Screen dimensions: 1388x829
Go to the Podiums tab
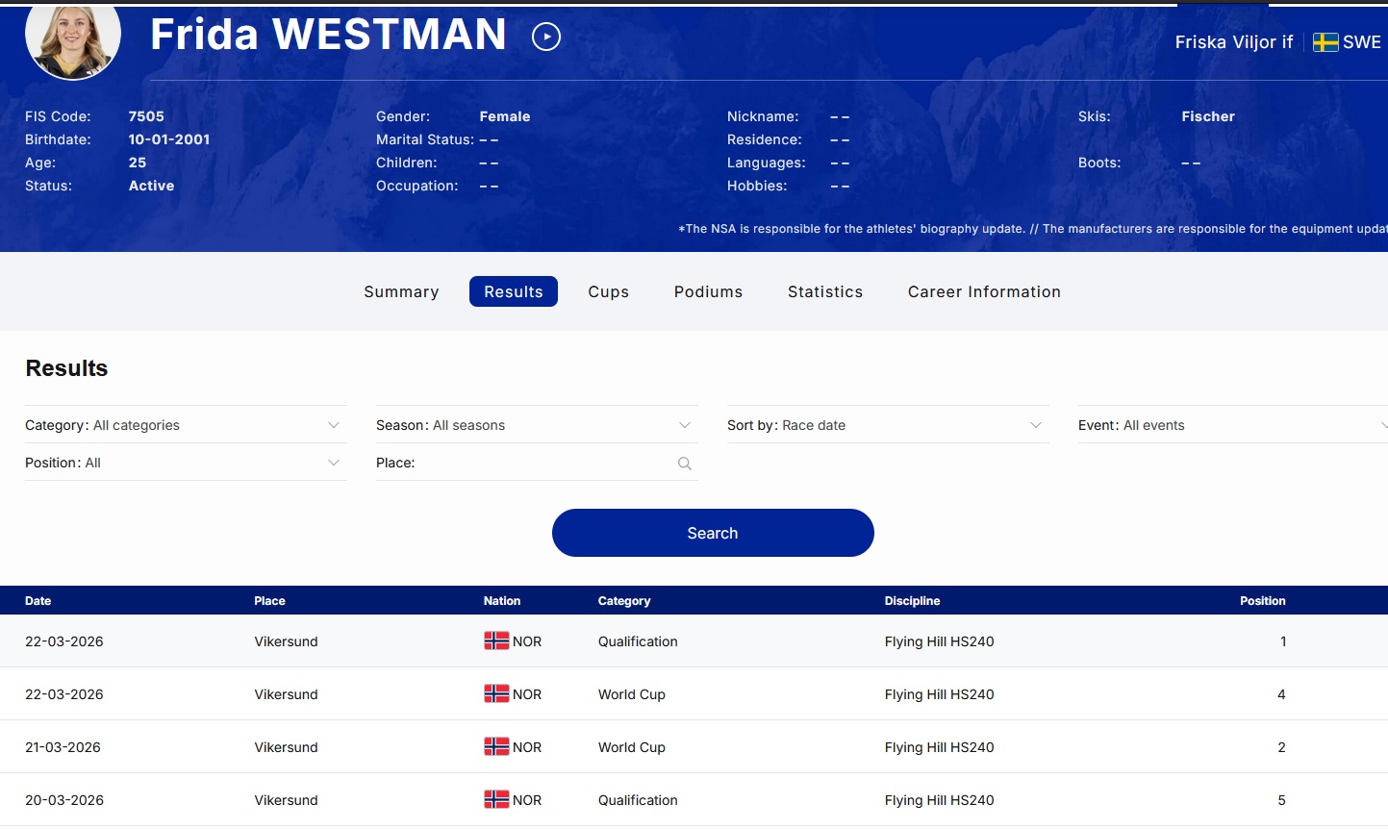point(709,291)
